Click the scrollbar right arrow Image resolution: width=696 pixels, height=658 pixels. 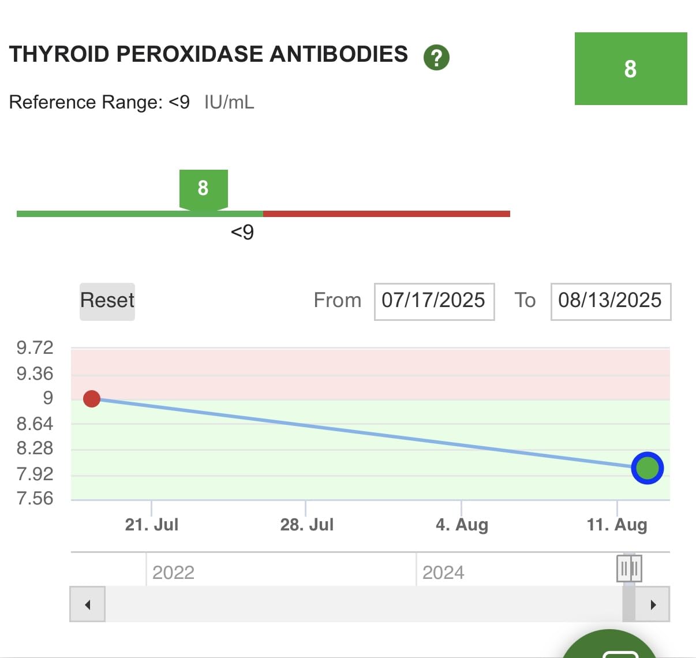(x=653, y=604)
